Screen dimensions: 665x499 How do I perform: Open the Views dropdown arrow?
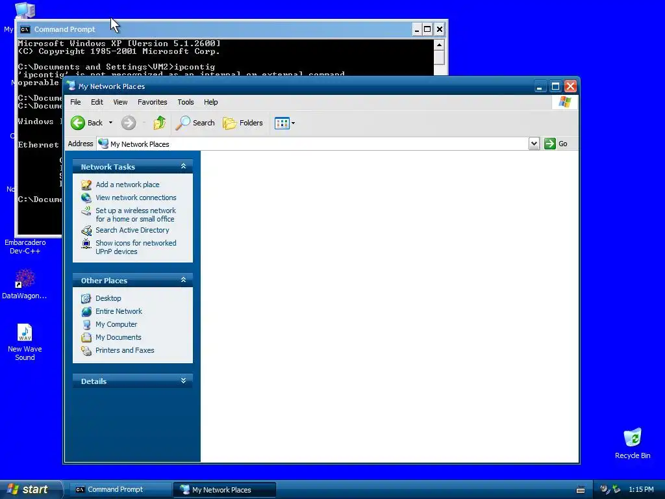(293, 123)
